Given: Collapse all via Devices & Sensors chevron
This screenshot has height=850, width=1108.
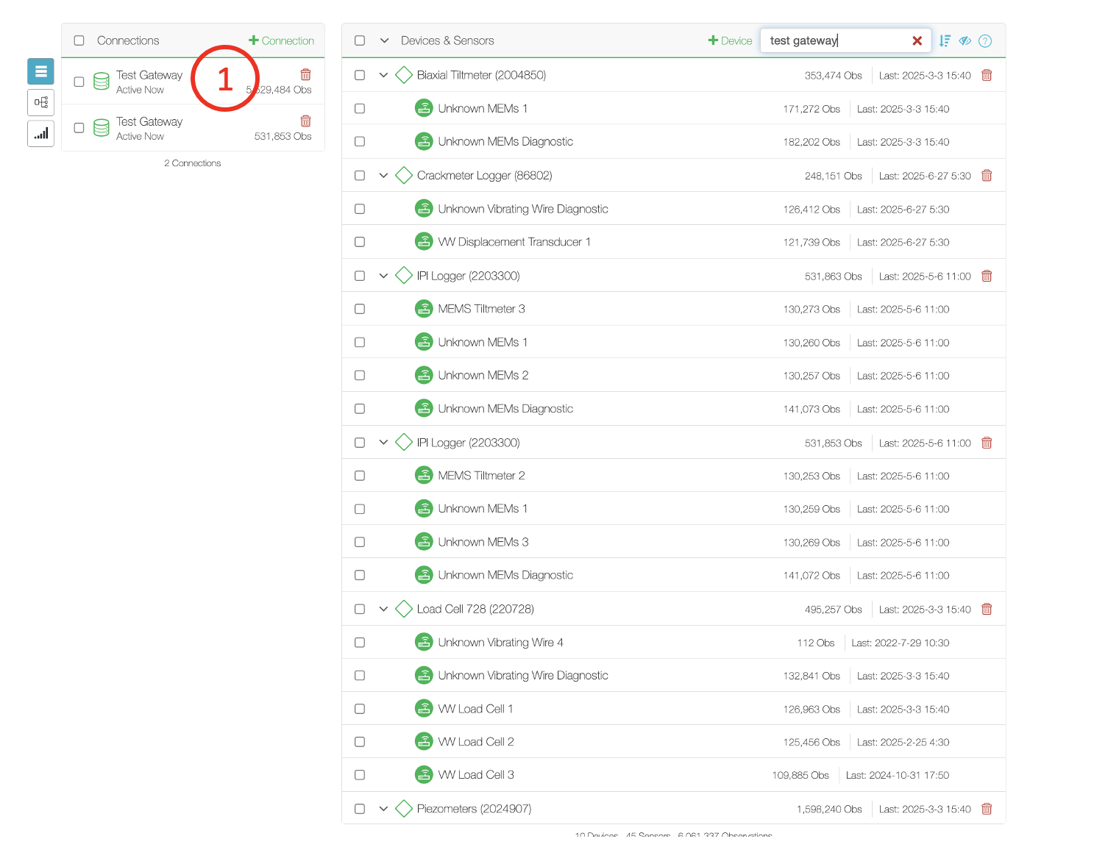Looking at the screenshot, I should pos(384,40).
